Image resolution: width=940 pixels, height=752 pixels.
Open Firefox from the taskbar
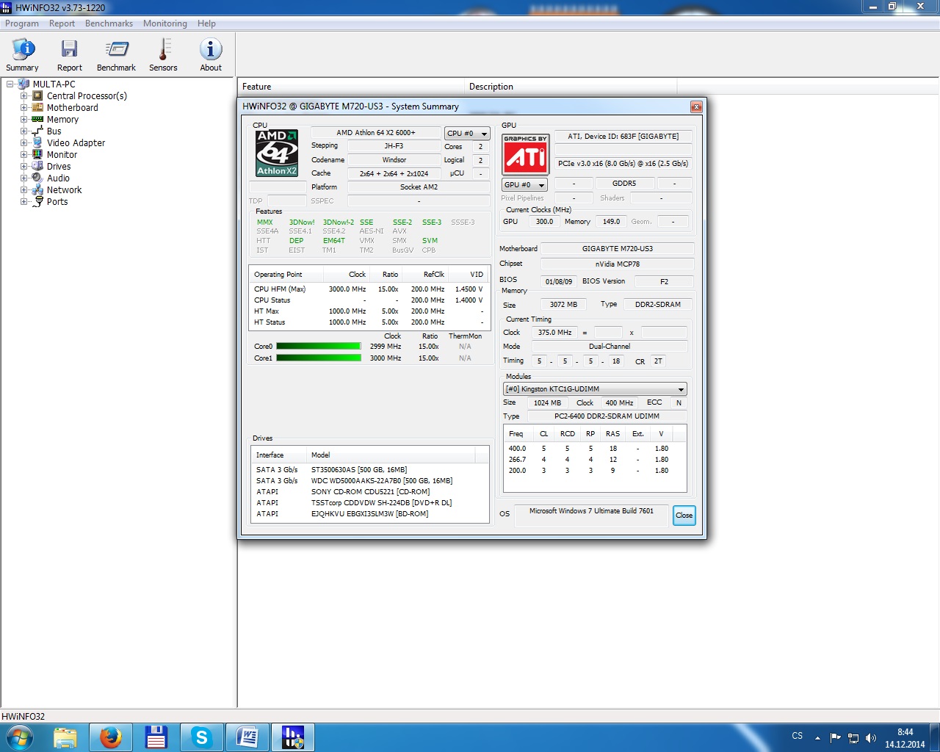111,737
